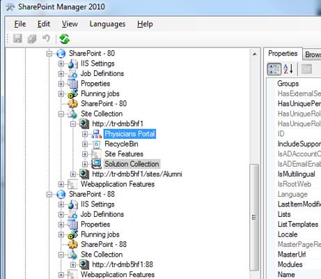
Task: Click the Save All toolbar icon
Action: (x=32, y=38)
